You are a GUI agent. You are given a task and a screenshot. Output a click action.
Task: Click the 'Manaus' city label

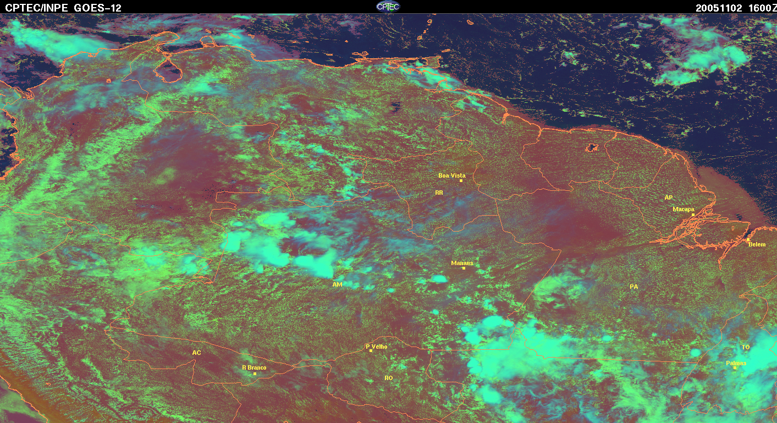[462, 263]
